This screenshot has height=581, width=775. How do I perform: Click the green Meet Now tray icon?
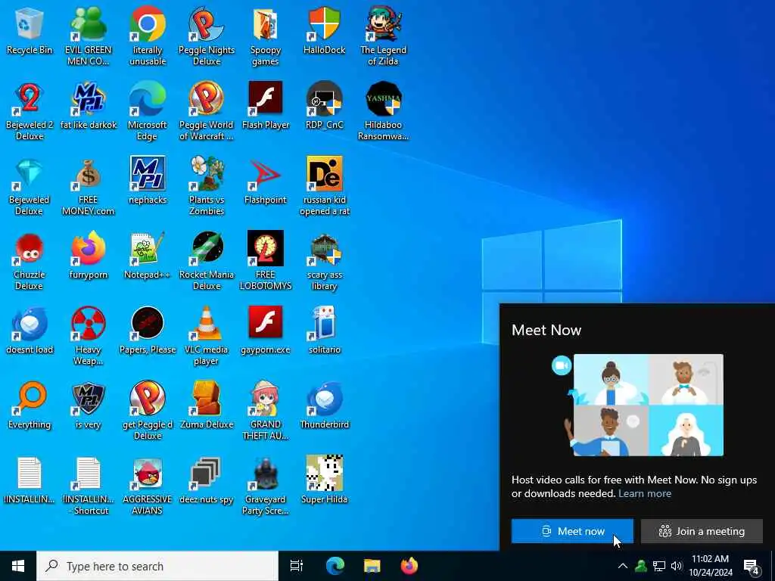[x=641, y=566]
